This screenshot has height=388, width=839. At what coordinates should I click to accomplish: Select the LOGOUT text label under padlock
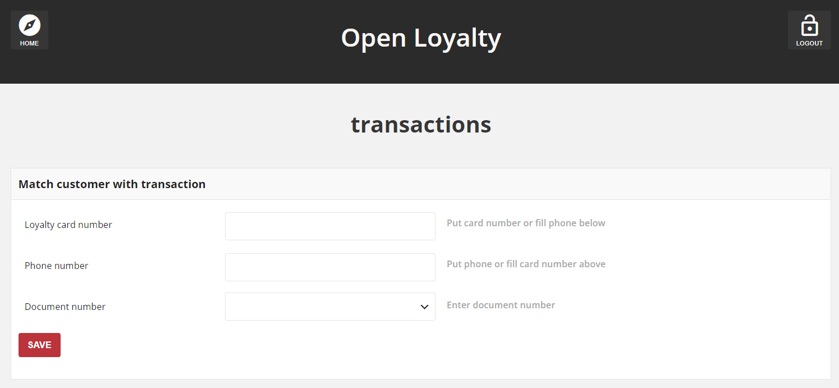tap(809, 43)
